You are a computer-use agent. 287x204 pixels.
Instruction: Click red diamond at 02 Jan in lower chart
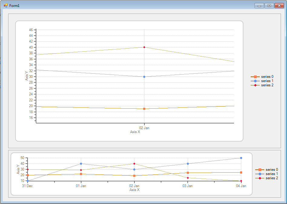point(134,164)
